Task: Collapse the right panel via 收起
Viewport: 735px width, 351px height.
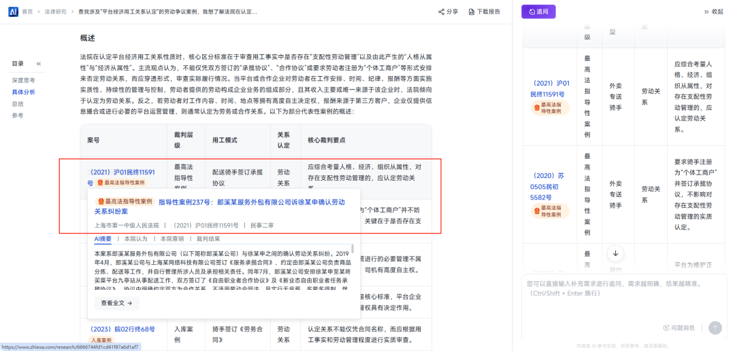Action: [713, 12]
